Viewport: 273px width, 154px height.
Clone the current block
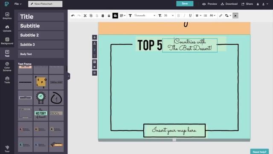tap(95, 62)
